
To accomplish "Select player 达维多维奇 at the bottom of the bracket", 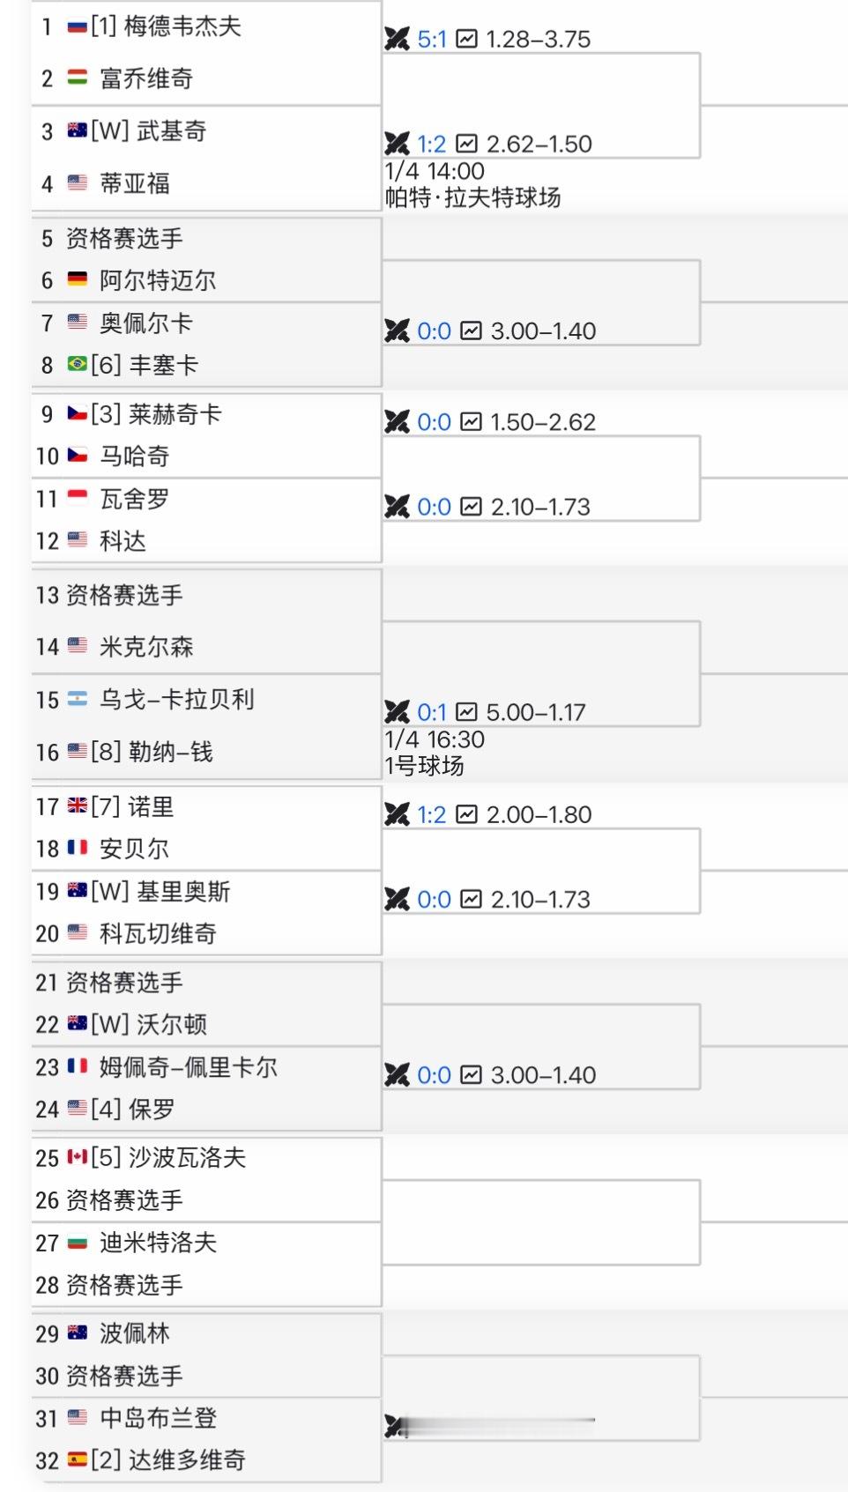I will (176, 1460).
